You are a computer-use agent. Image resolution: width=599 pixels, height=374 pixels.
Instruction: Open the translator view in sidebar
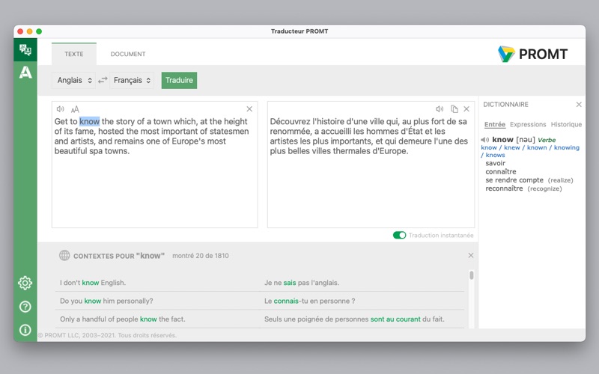click(25, 49)
